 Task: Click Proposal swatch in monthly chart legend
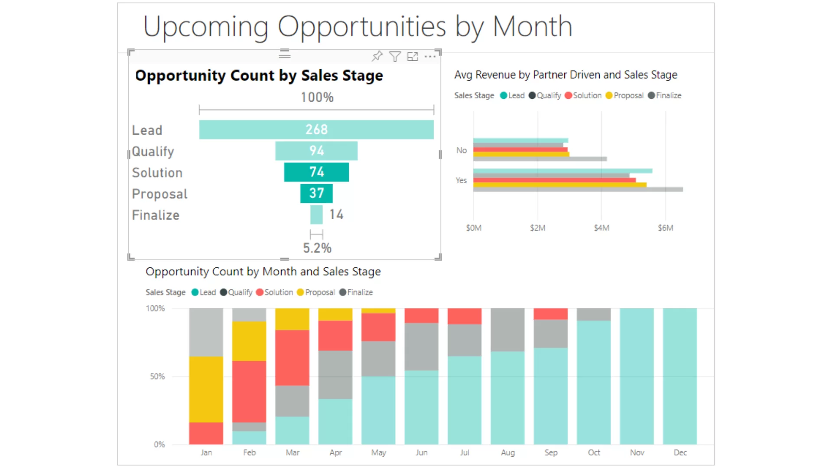tap(300, 292)
